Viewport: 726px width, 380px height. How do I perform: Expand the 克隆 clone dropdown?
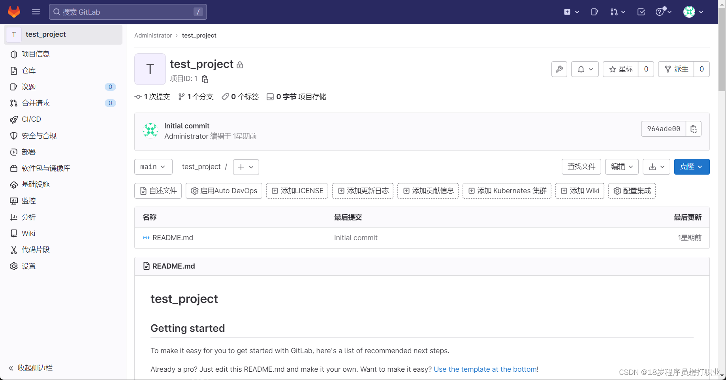click(x=692, y=167)
